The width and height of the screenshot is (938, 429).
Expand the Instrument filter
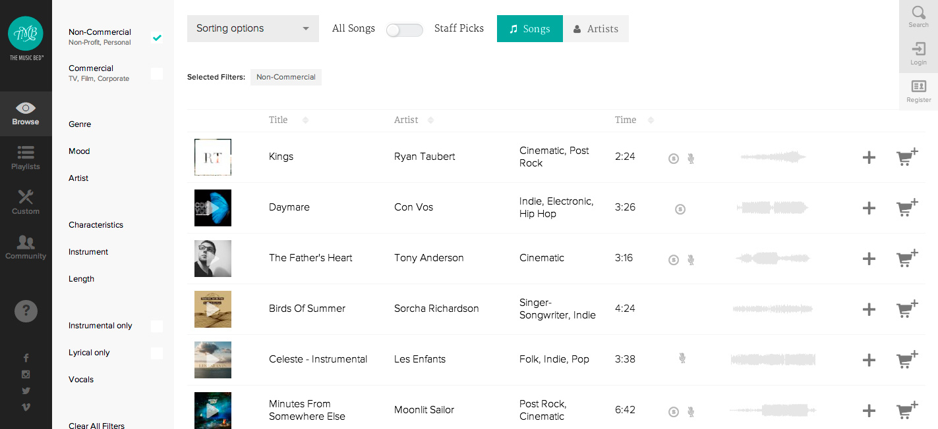click(x=88, y=252)
